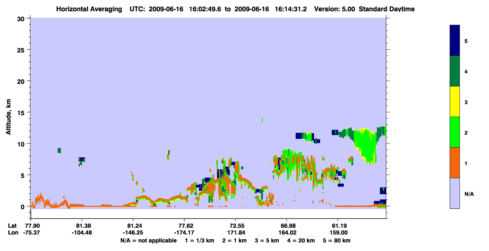Screen dimensions: 489x251
Task: Click the yellow colorbar segment labeled 3
Action: pyautogui.click(x=455, y=102)
